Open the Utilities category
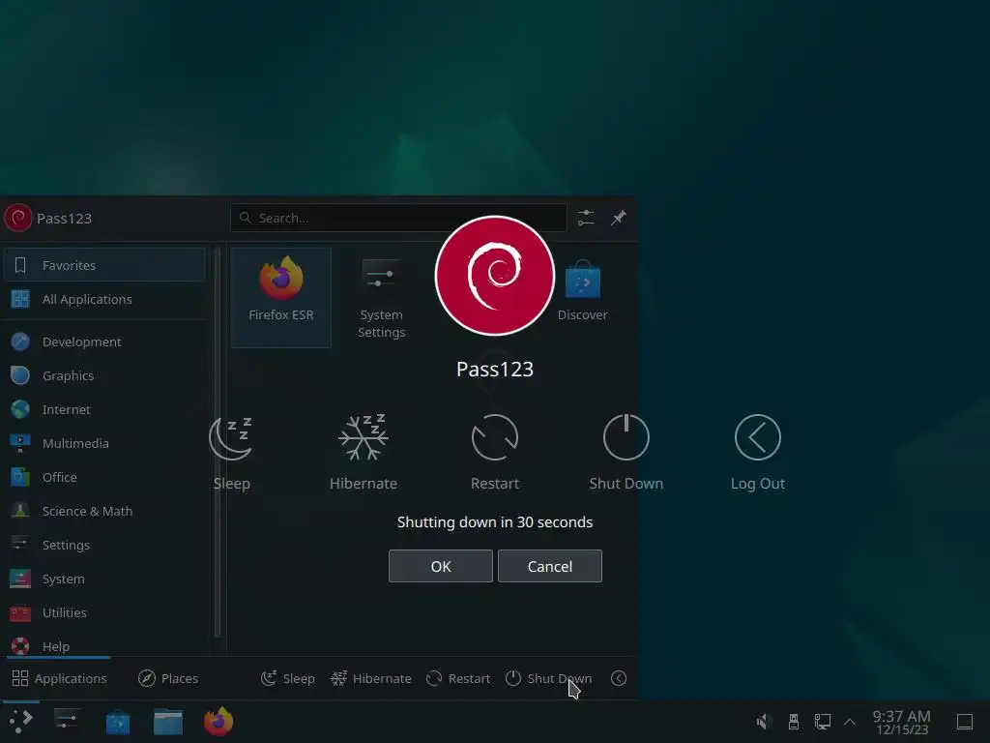The image size is (990, 743). click(104, 612)
